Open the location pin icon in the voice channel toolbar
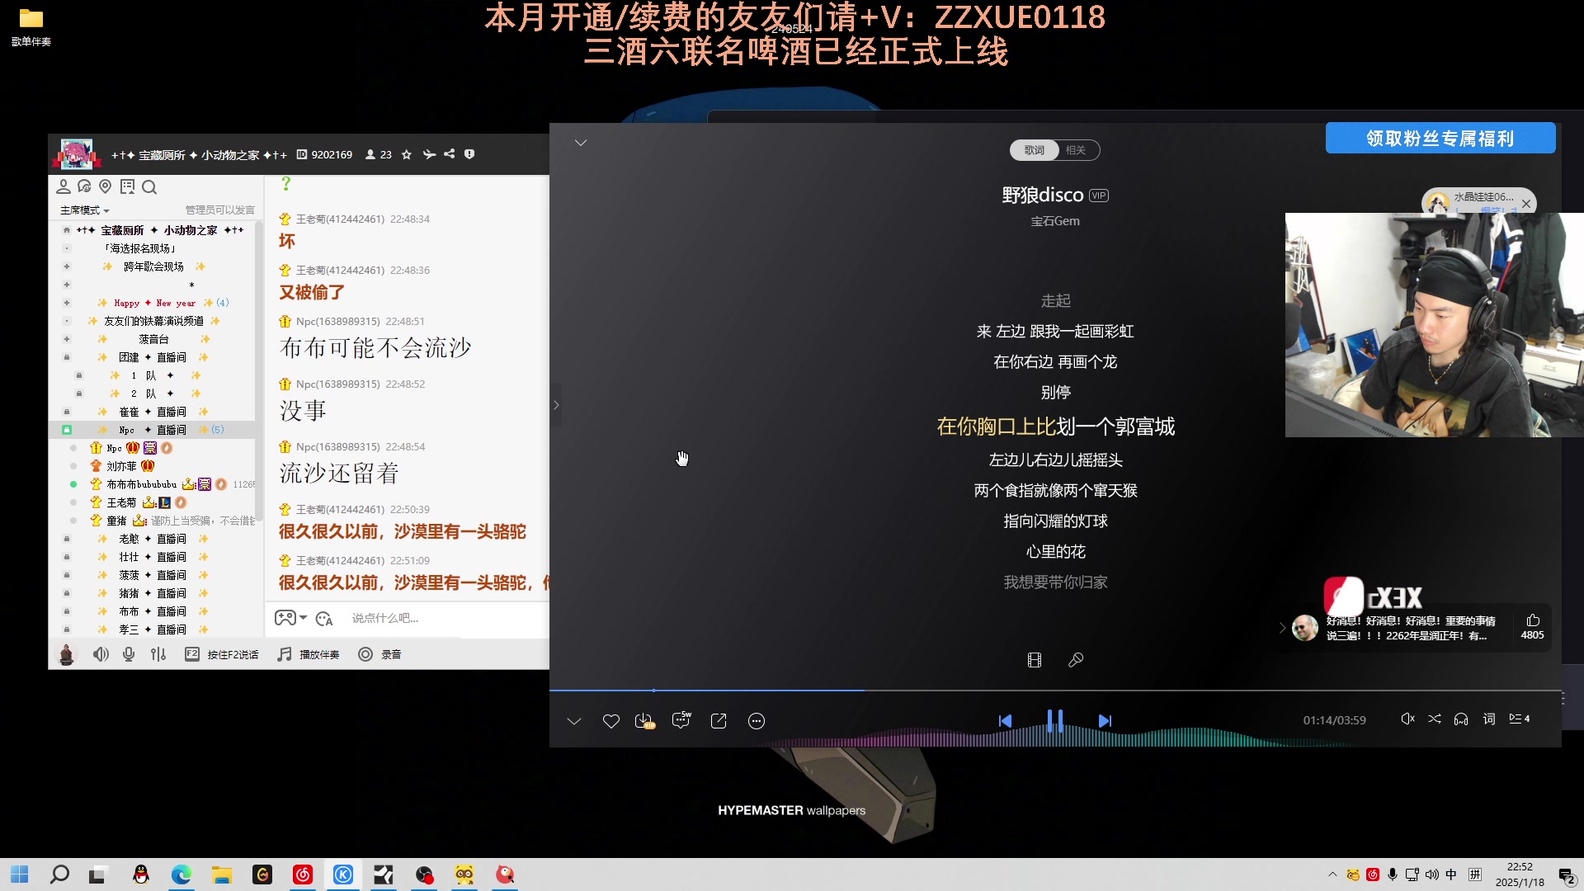This screenshot has width=1584, height=891. pyautogui.click(x=105, y=186)
